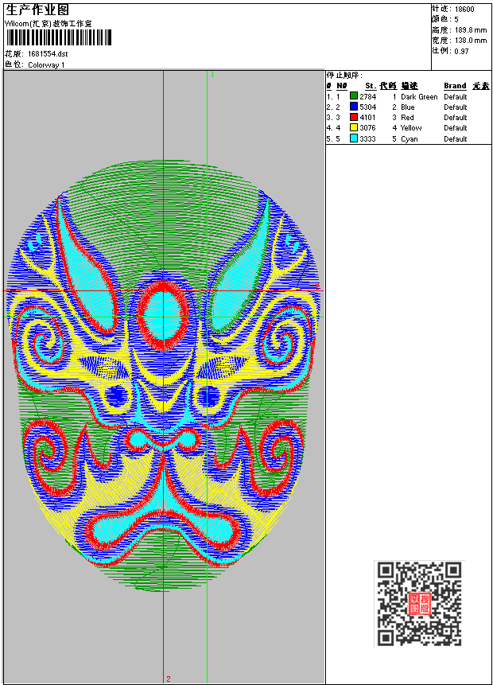Screen dimensions: 493x685
Task: Click the 'Brand' column header
Action: tap(455, 86)
